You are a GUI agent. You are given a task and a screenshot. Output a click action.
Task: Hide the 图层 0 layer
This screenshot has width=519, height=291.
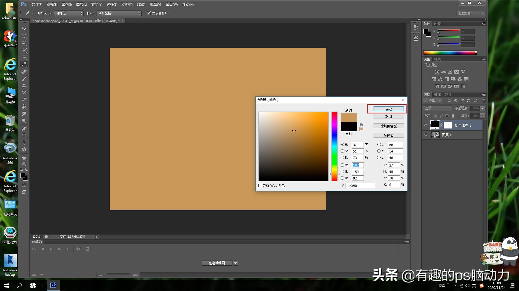[x=426, y=135]
